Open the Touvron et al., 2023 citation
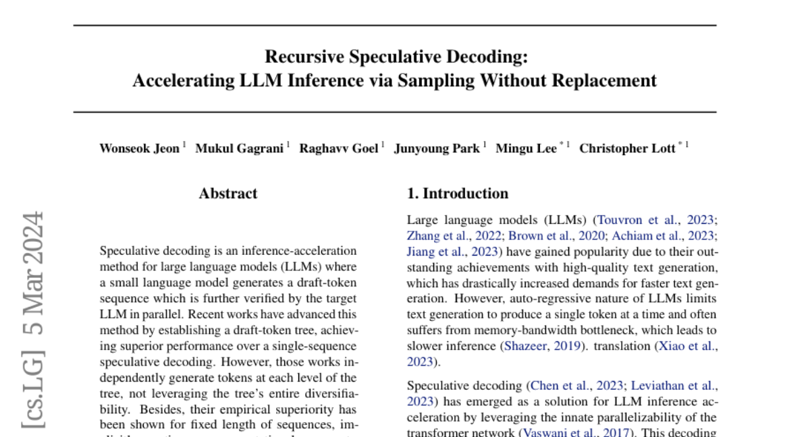The width and height of the screenshot is (810, 437). click(x=655, y=220)
